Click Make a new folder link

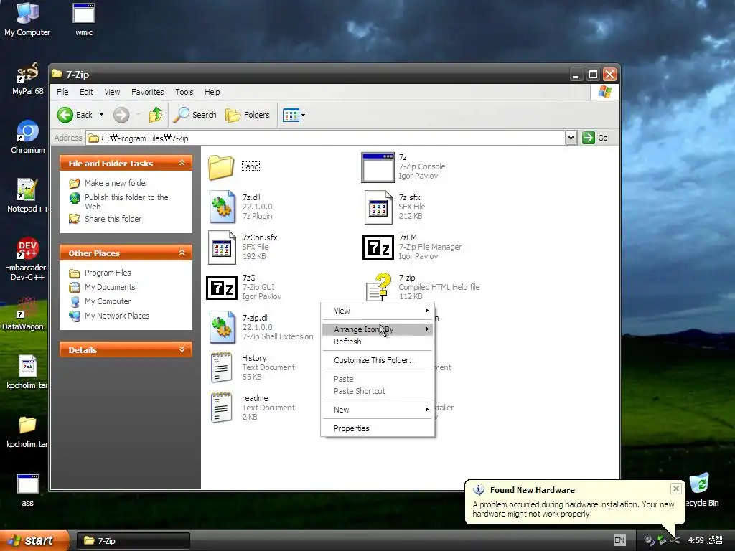click(116, 183)
